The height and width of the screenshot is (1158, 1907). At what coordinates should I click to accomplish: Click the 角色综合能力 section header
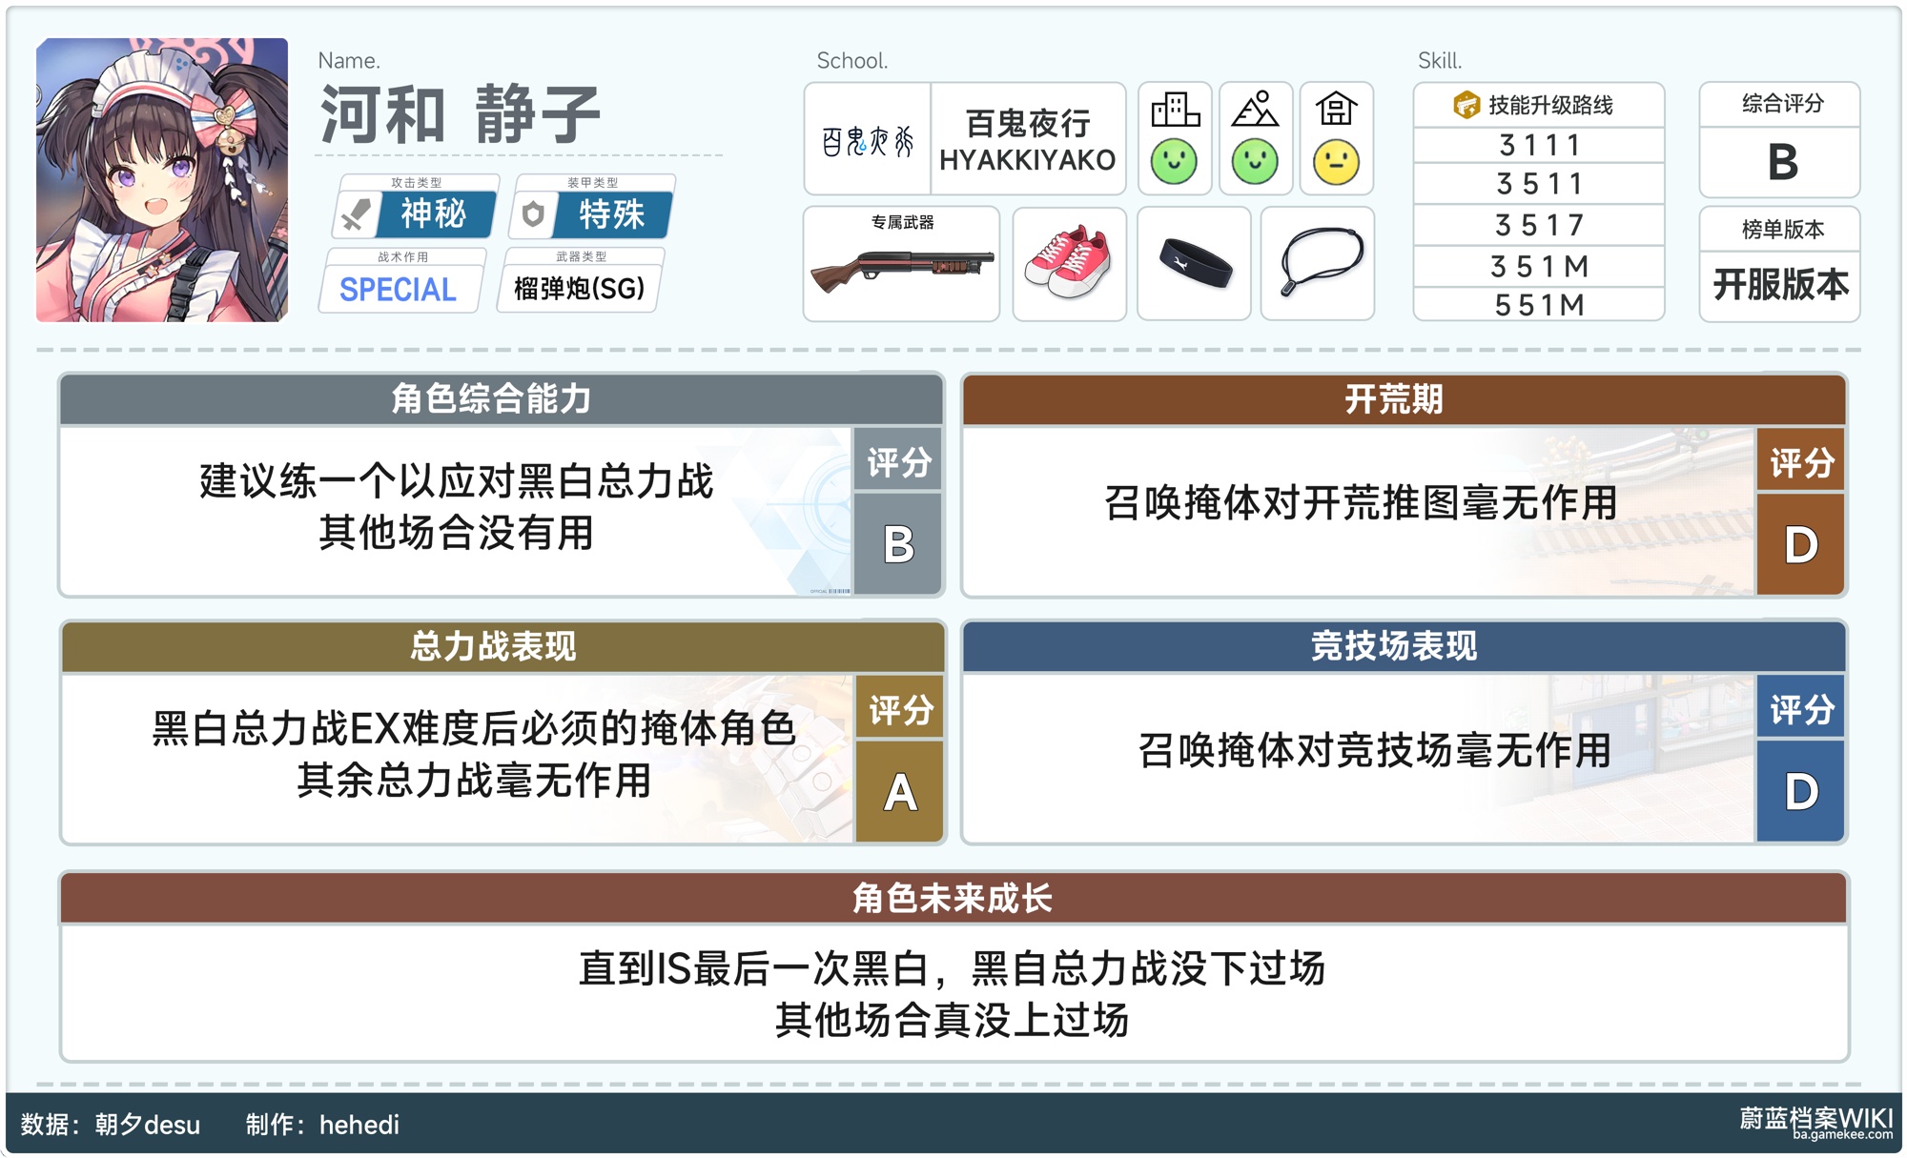click(x=492, y=398)
